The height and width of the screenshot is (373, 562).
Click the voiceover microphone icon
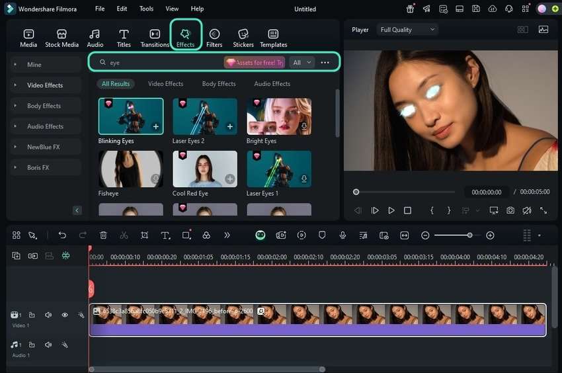tap(342, 235)
